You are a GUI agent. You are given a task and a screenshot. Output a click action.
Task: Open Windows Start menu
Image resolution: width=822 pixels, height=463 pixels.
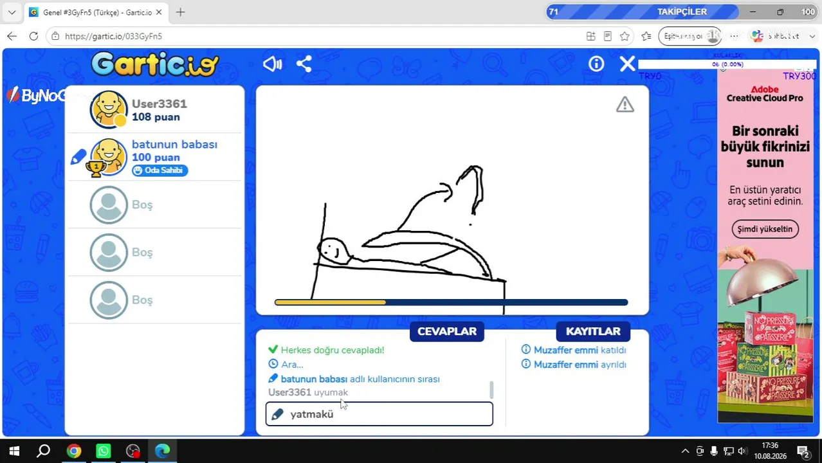point(13,451)
